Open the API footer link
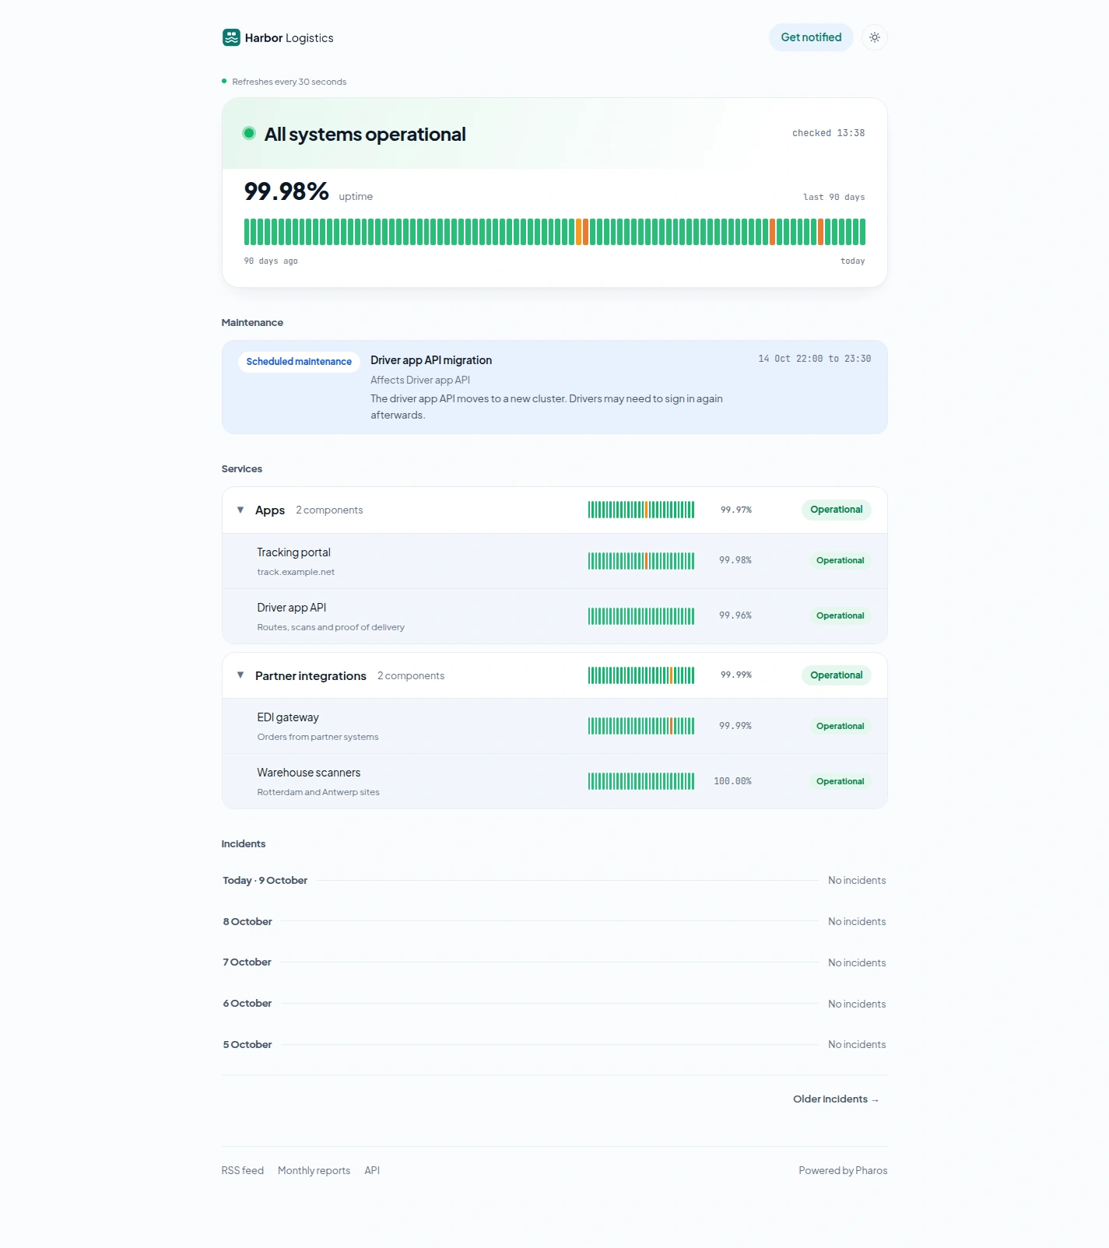This screenshot has width=1109, height=1248. tap(372, 1170)
